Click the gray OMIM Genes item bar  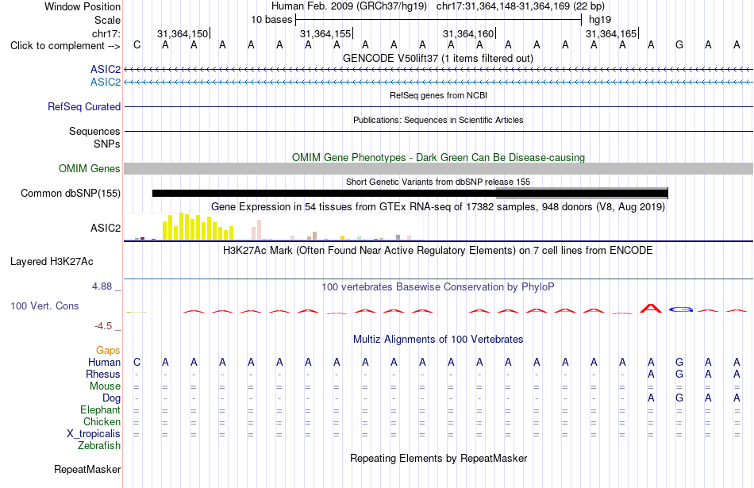438,169
